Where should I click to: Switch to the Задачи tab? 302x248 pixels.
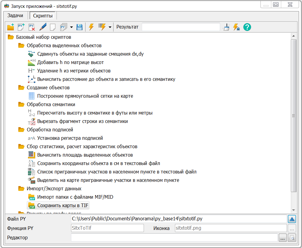tap(15, 15)
